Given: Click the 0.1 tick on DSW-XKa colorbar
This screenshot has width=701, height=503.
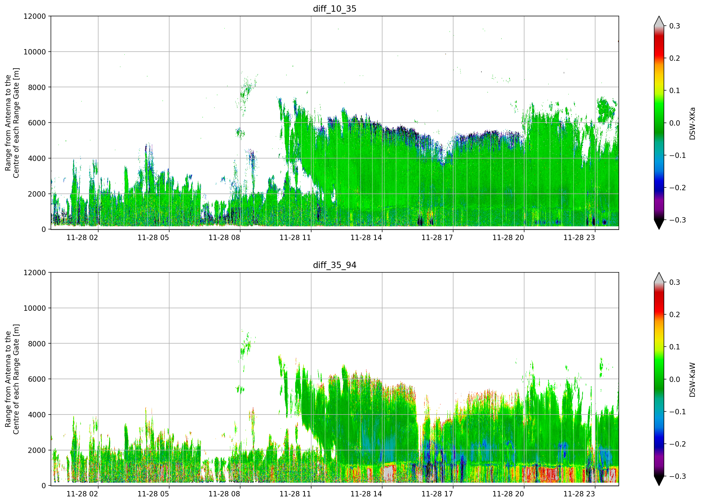Looking at the screenshot, I should [x=675, y=91].
